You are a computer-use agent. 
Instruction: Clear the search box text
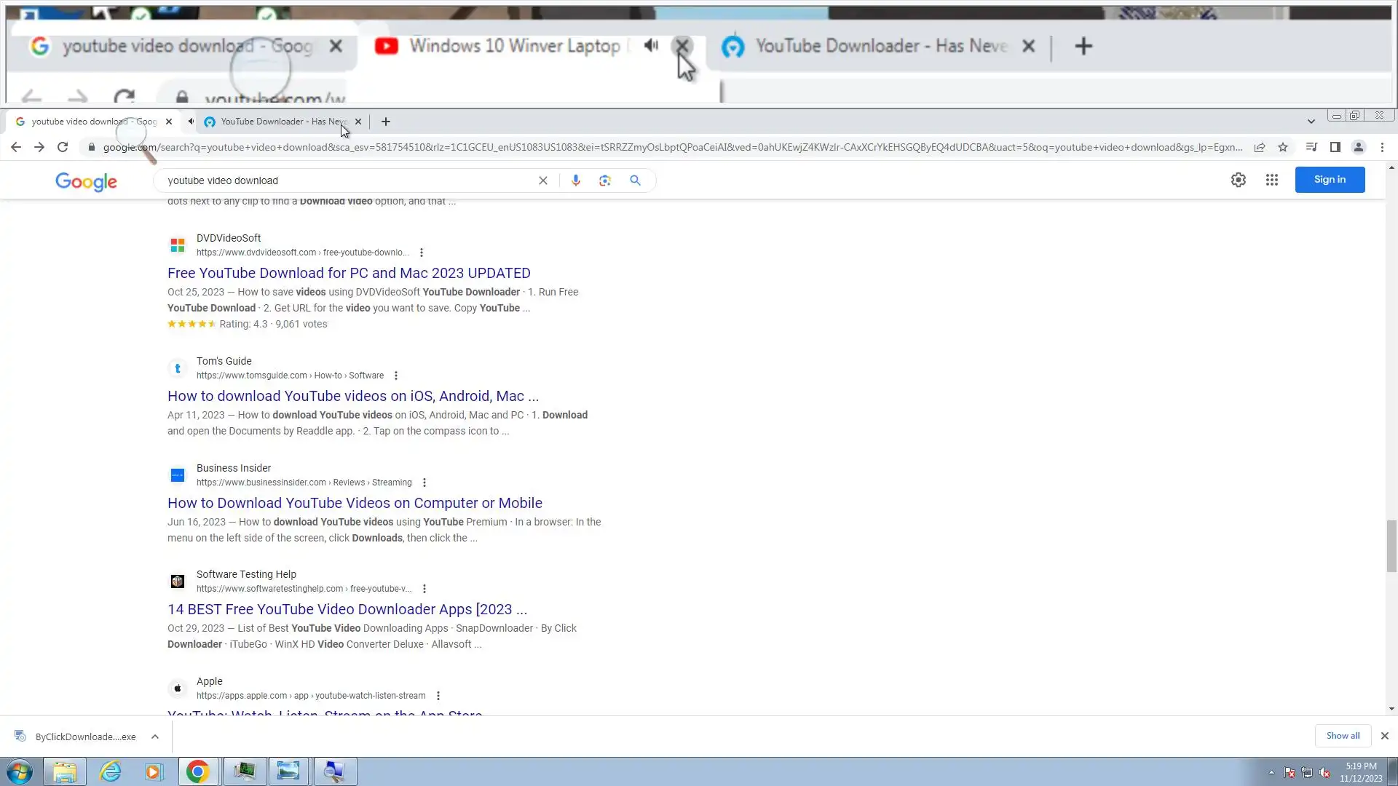(542, 180)
